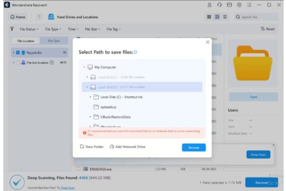Select Local Disk (D:) drive
Image resolution: width=286 pixels, height=191 pixels.
[142, 87]
